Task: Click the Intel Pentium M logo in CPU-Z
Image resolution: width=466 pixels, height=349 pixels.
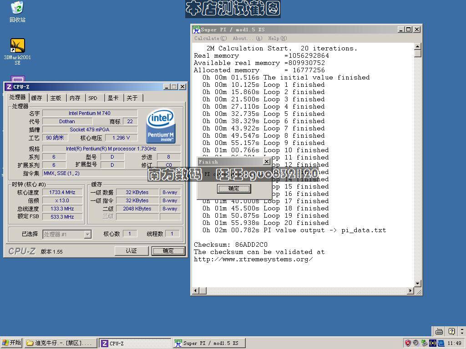Action: click(161, 126)
